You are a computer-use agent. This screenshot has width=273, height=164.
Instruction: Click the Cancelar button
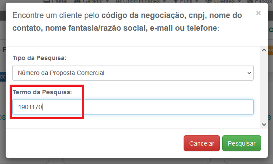pyautogui.click(x=202, y=143)
